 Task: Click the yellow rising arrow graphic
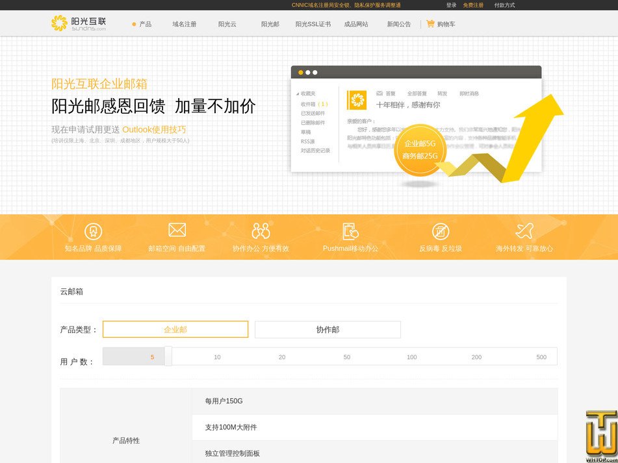click(x=500, y=140)
